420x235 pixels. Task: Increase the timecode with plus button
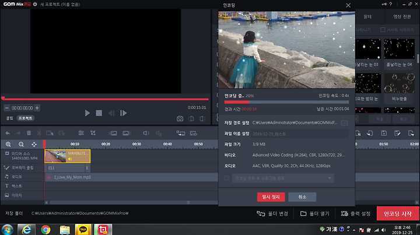pos(37,108)
